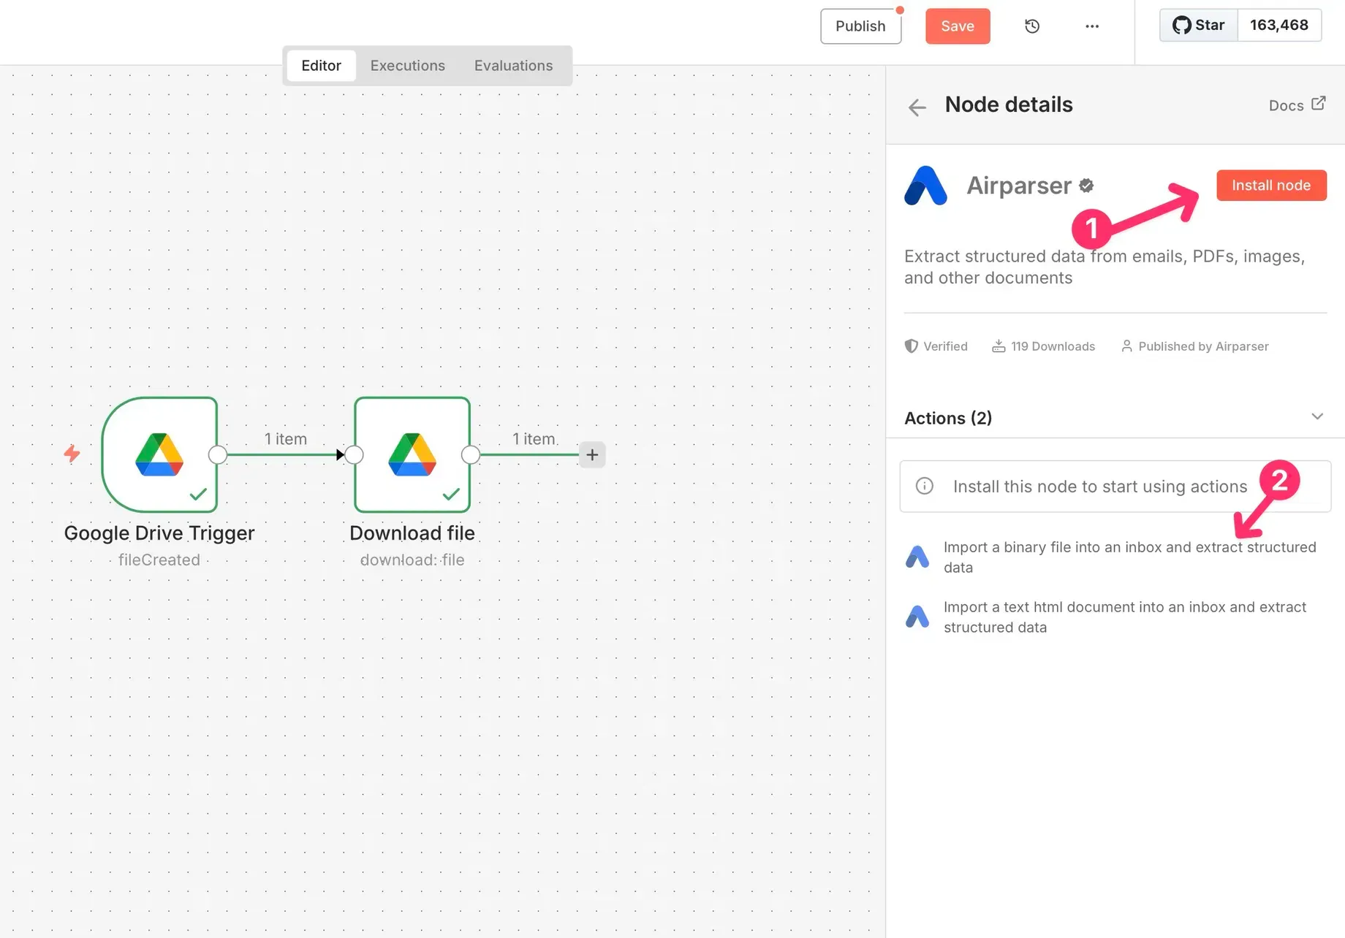Click the back arrow in Node details
The width and height of the screenshot is (1345, 938).
pos(917,107)
